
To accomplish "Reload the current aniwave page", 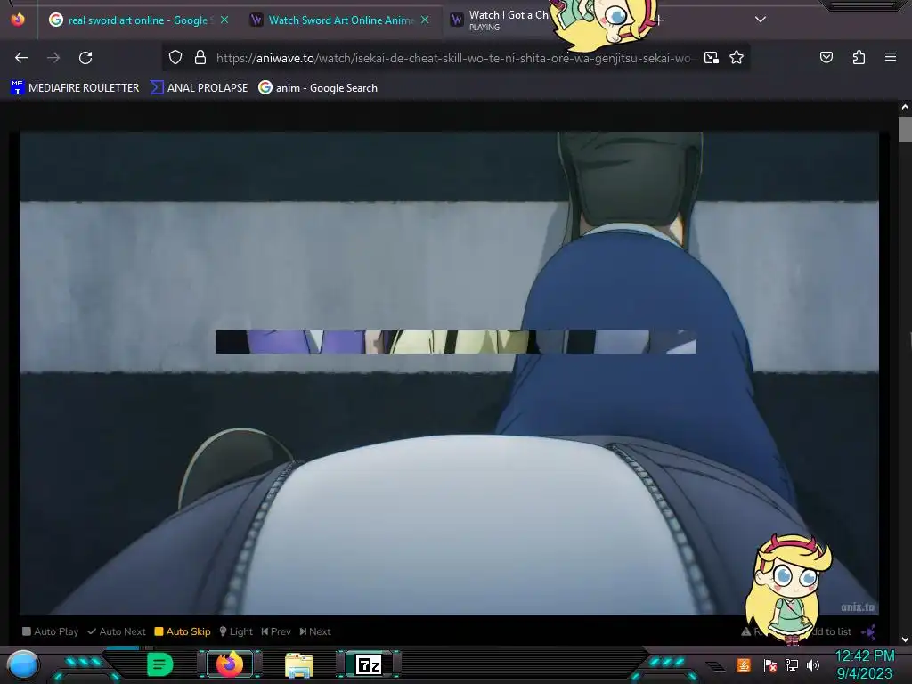I will click(85, 58).
